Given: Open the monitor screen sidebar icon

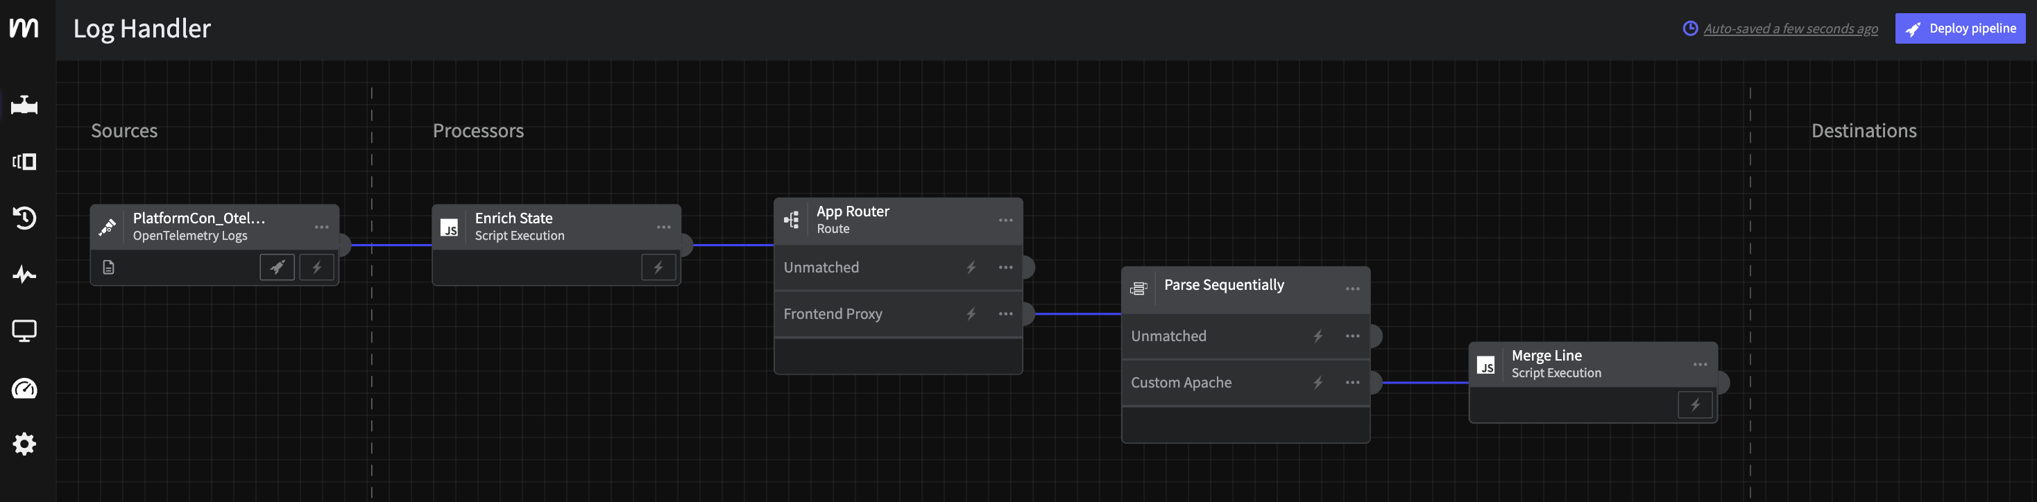Looking at the screenshot, I should [24, 331].
